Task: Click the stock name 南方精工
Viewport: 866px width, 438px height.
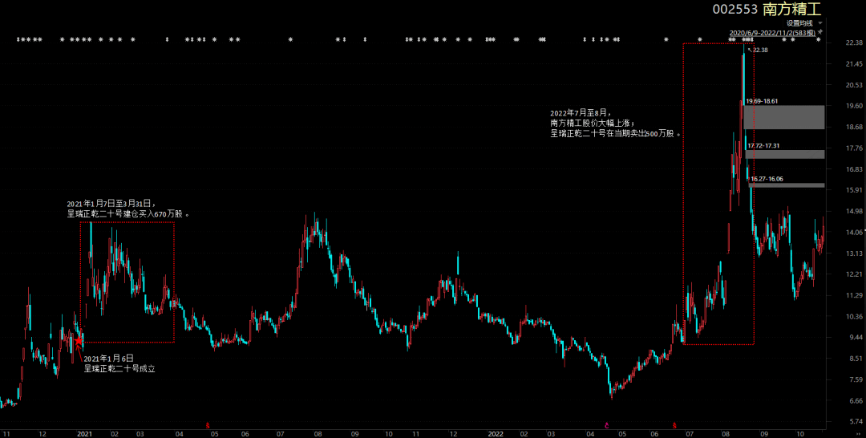Action: pyautogui.click(x=791, y=10)
